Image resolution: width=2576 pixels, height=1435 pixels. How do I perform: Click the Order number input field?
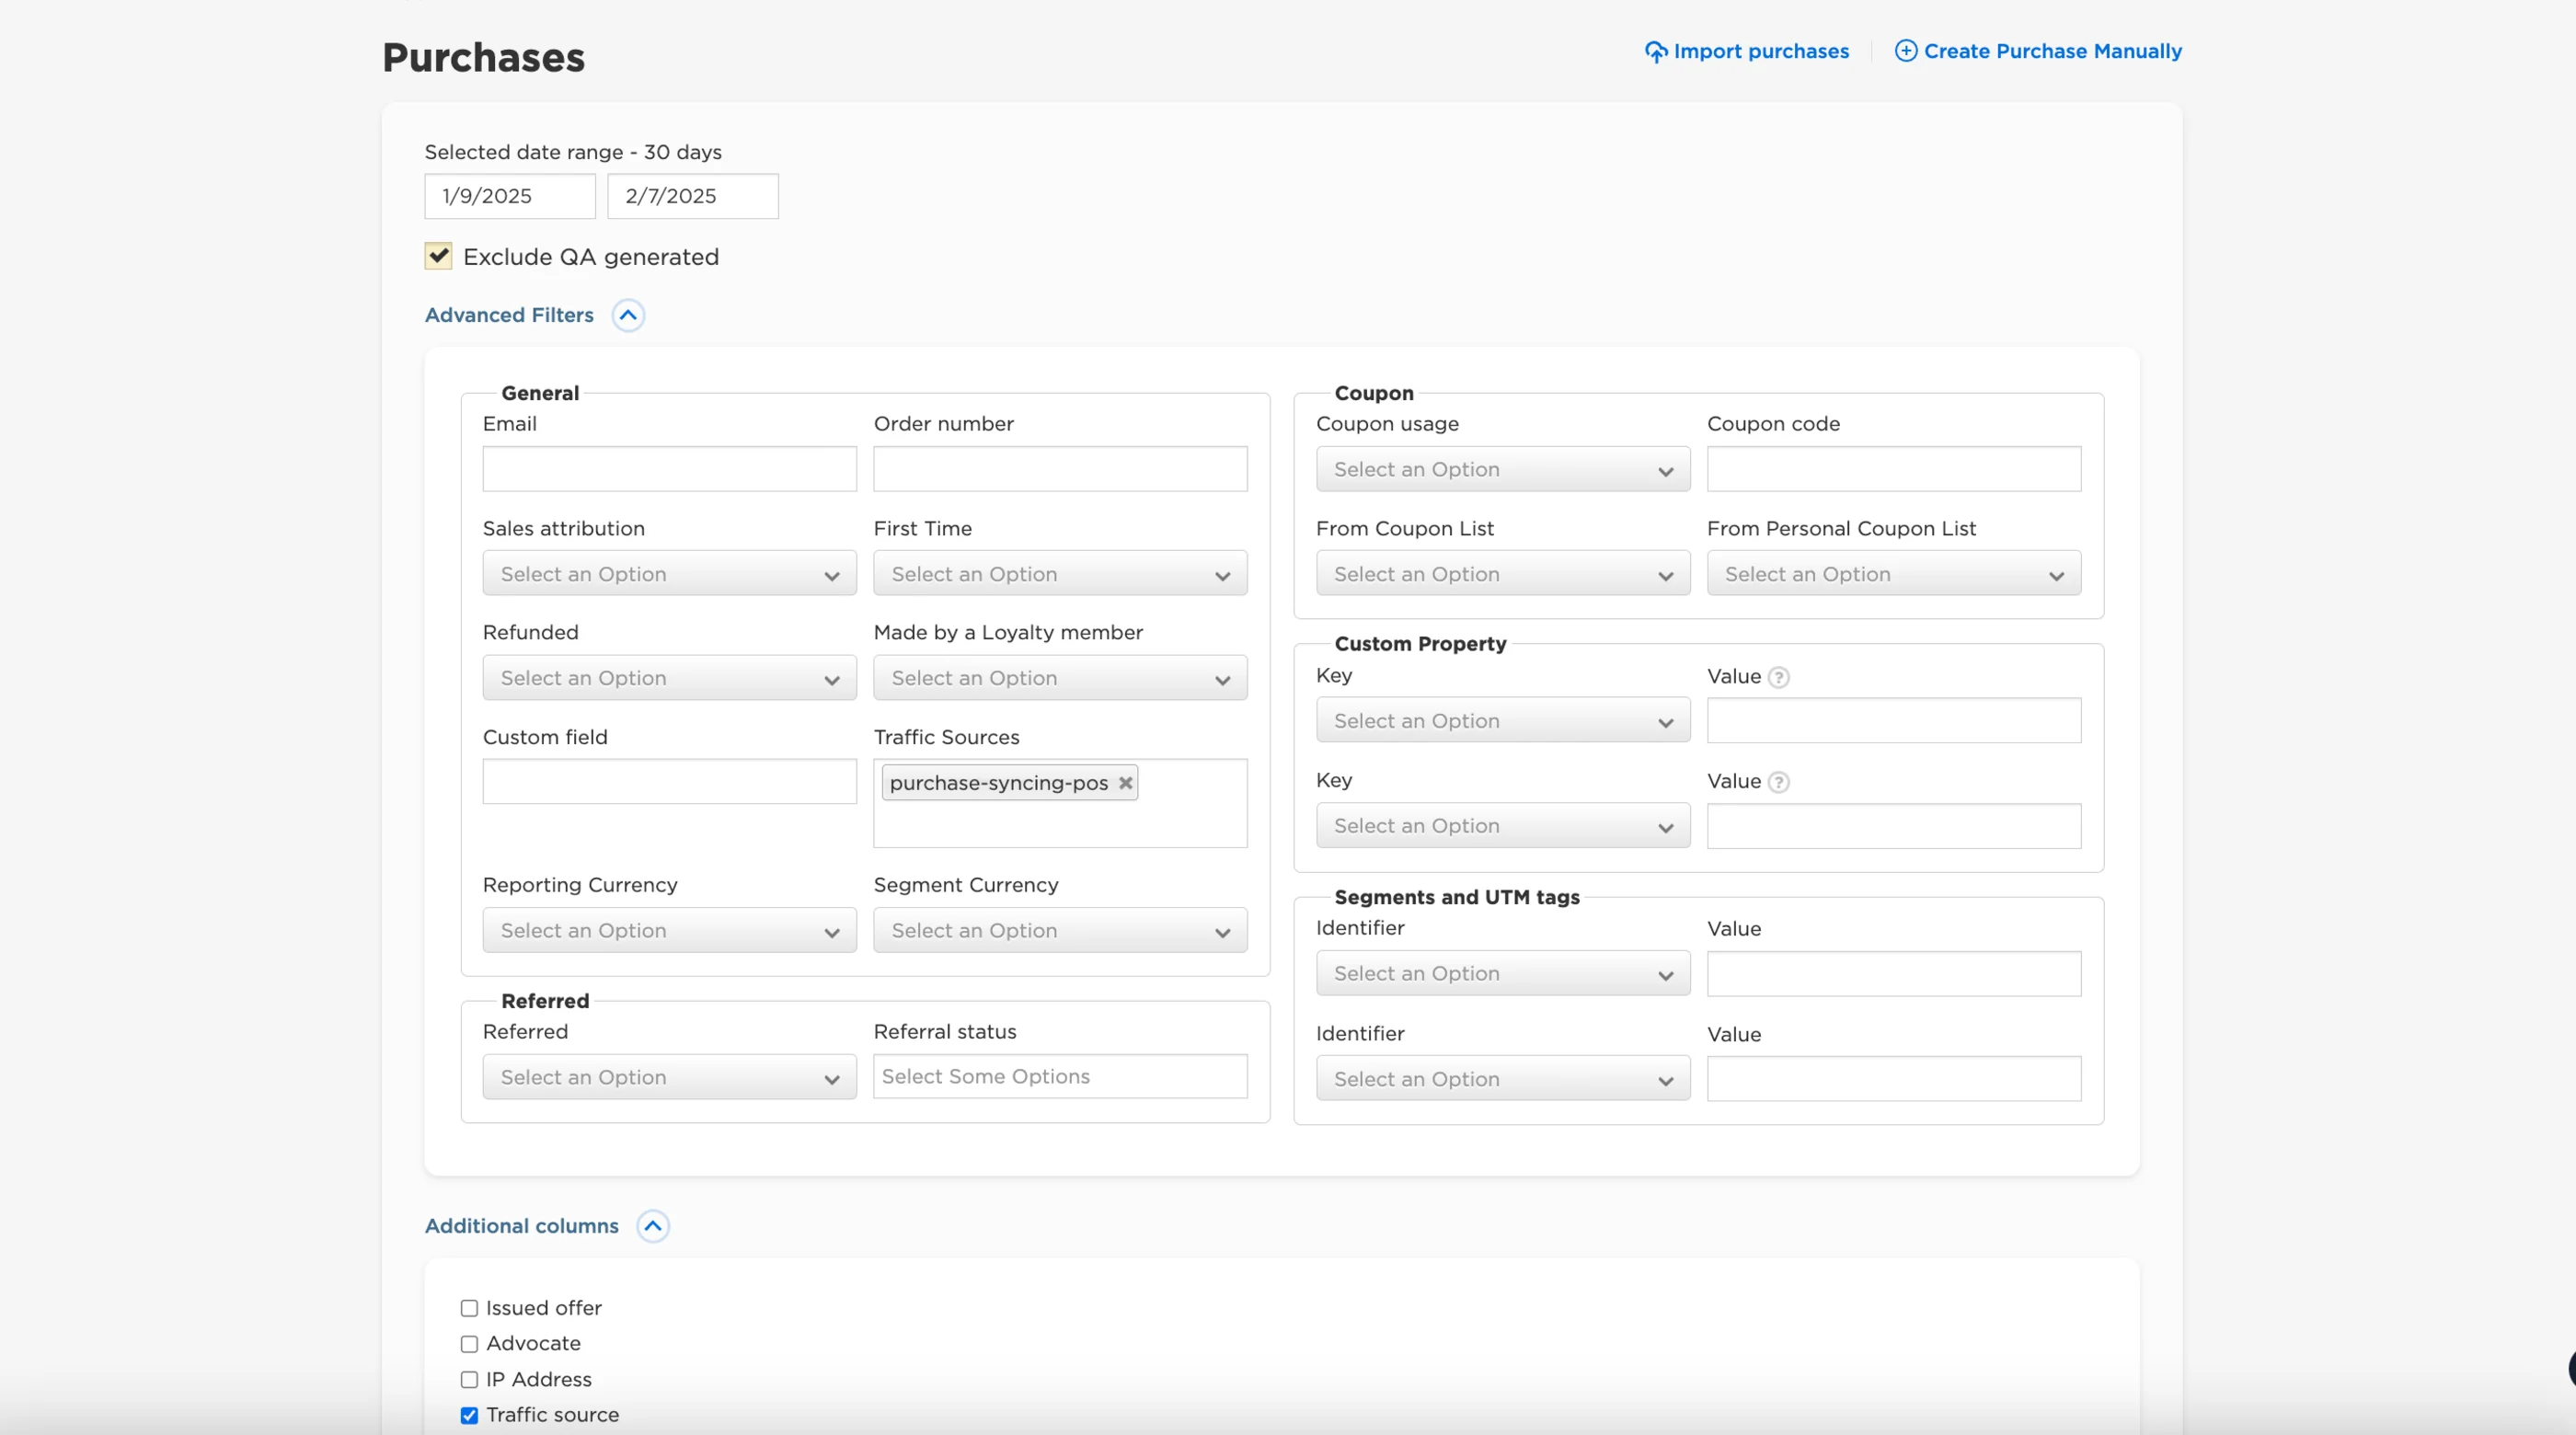pyautogui.click(x=1060, y=469)
